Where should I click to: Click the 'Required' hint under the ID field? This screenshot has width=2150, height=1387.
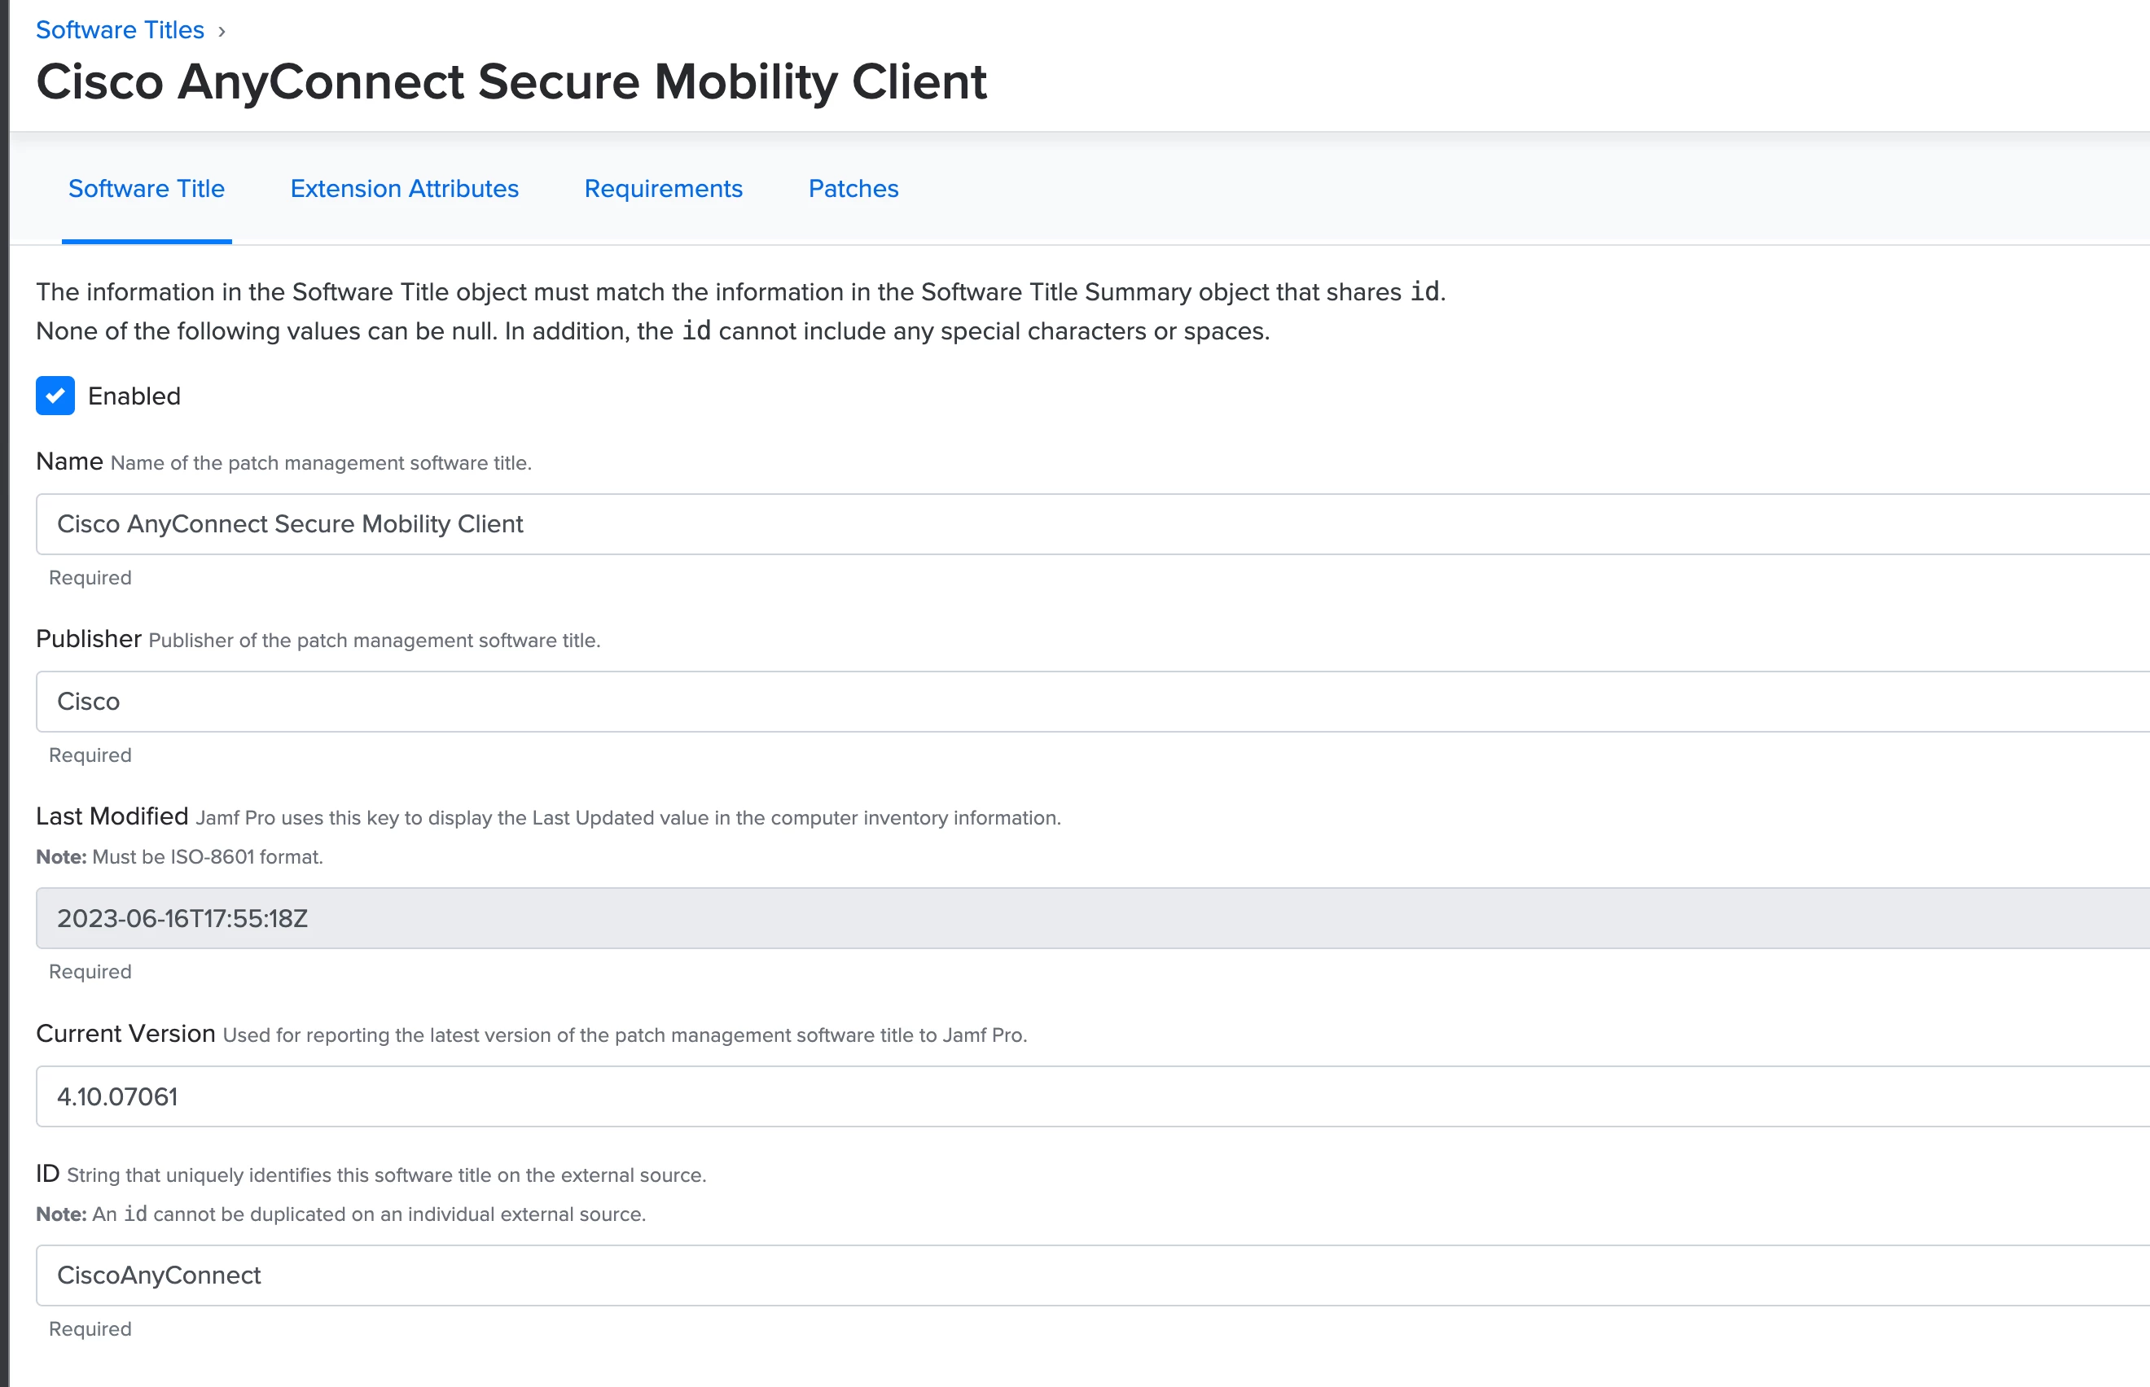coord(90,1329)
